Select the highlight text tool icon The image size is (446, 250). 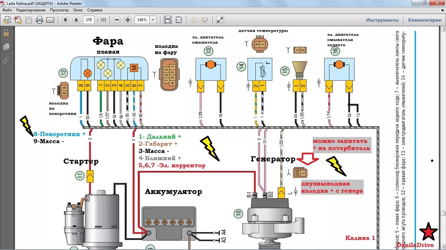point(205,20)
